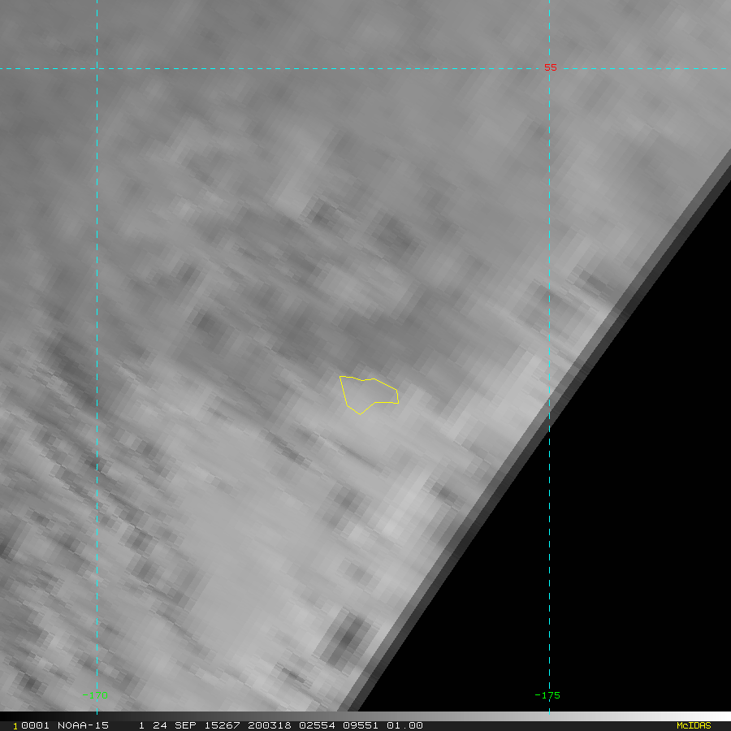Viewport: 731px width, 731px height.
Task: Click the 02554 value in status bar
Action: tap(317, 725)
